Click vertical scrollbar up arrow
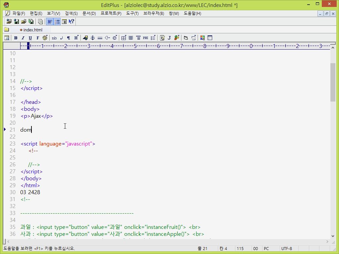The height and width of the screenshot is (254, 339). [x=333, y=48]
